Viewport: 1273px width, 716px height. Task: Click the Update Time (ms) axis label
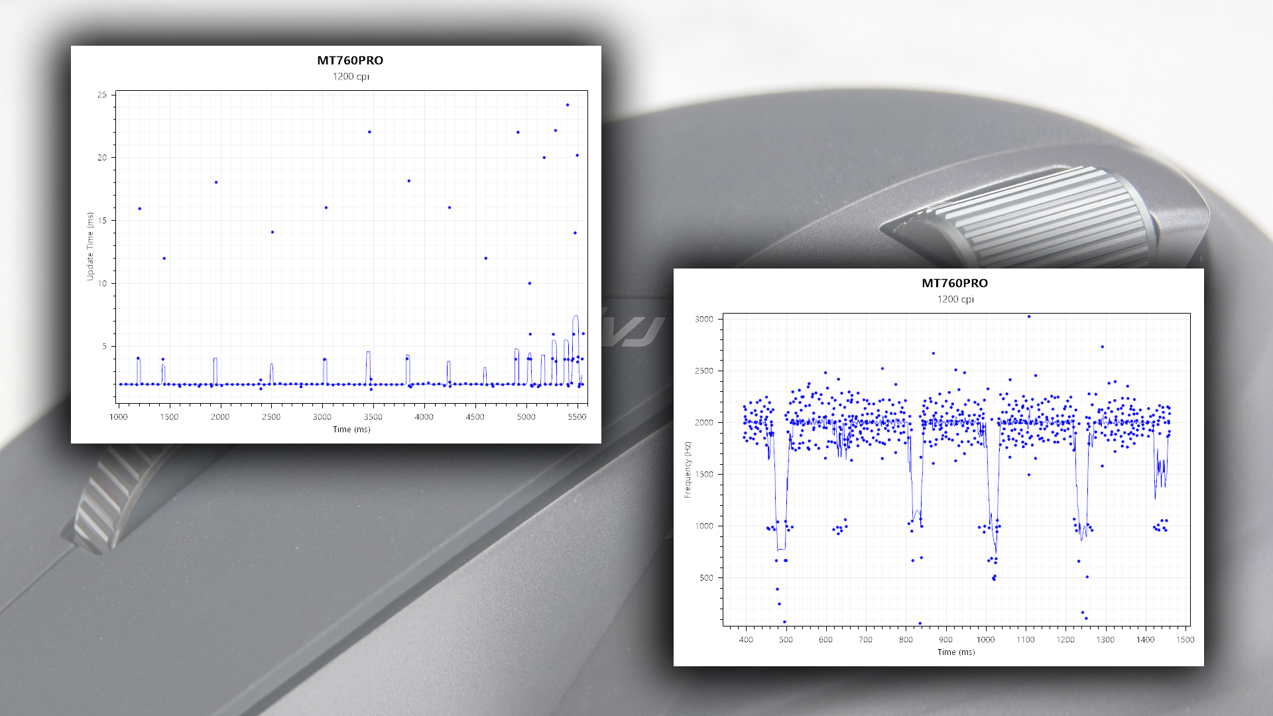(90, 247)
